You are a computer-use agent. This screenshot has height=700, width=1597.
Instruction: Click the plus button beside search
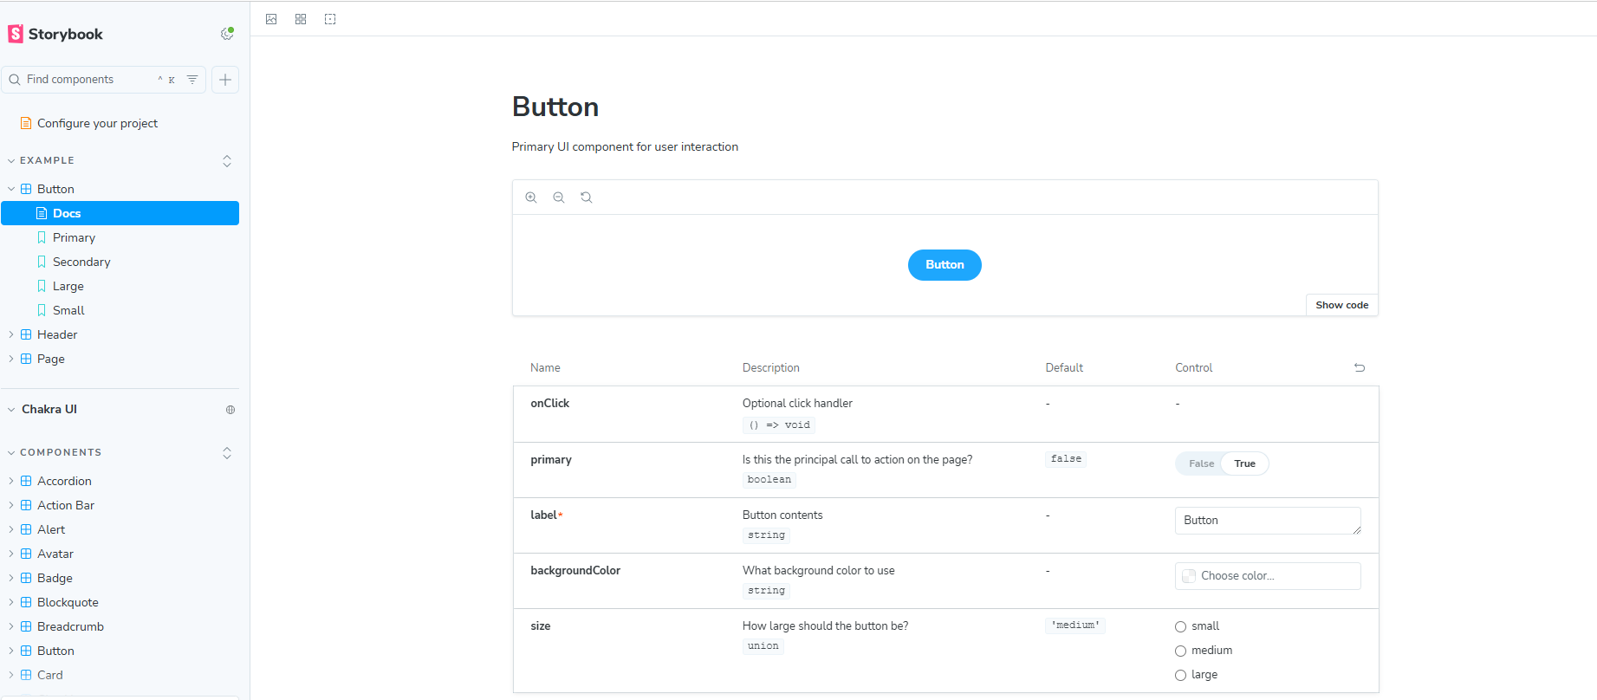[225, 80]
